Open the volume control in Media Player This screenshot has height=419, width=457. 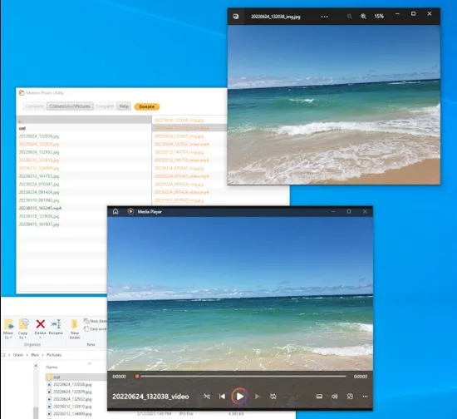click(x=335, y=397)
